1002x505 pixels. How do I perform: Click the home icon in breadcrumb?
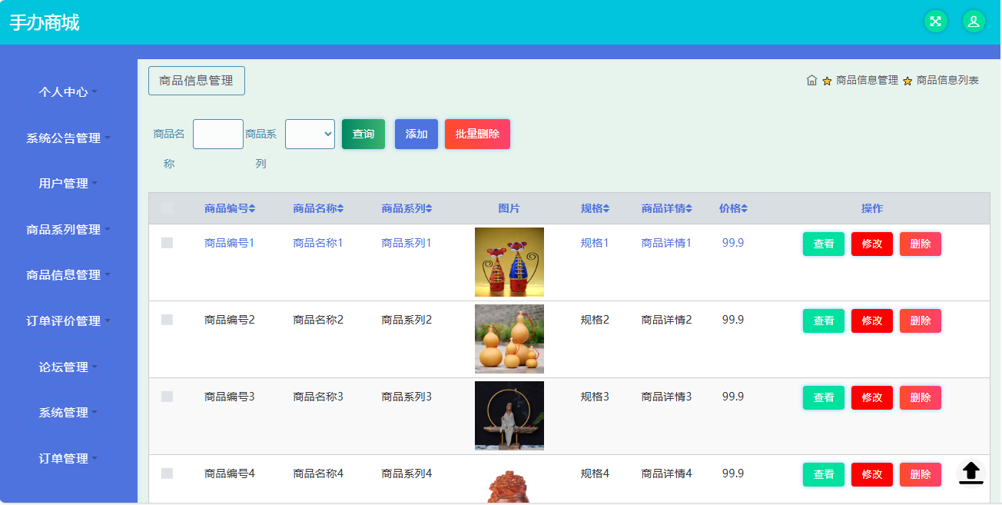pos(811,80)
